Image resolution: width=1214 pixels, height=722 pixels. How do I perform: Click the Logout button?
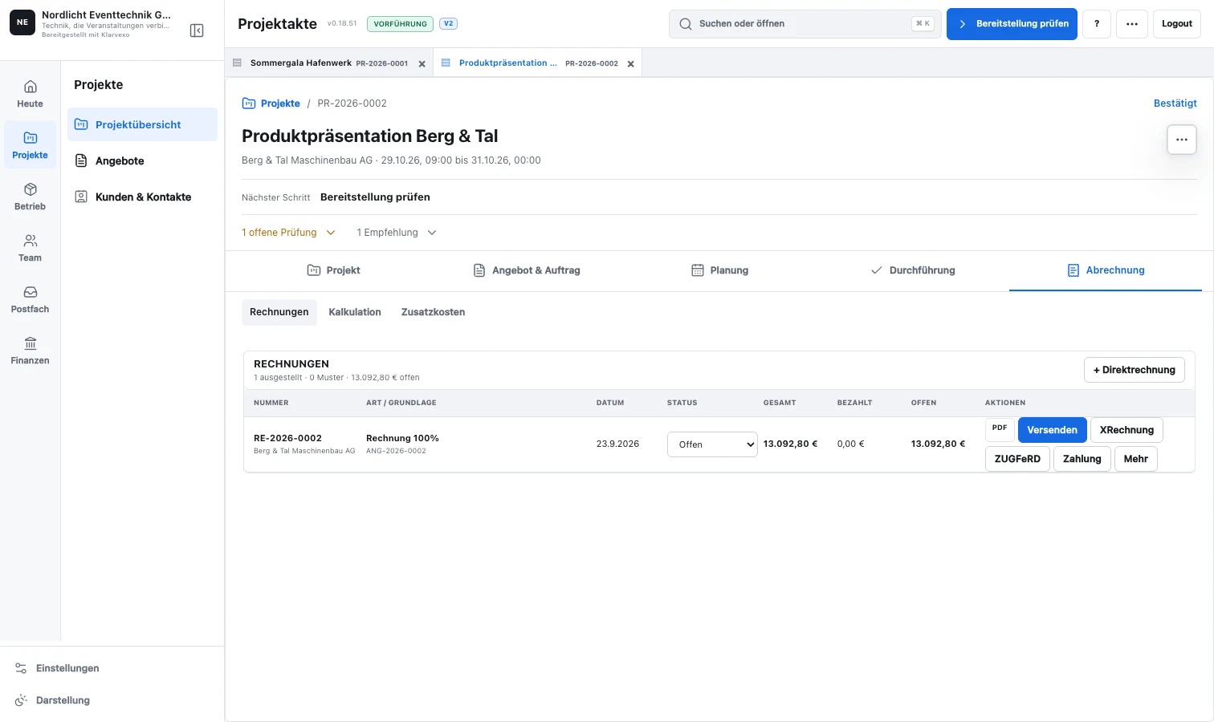(x=1177, y=24)
